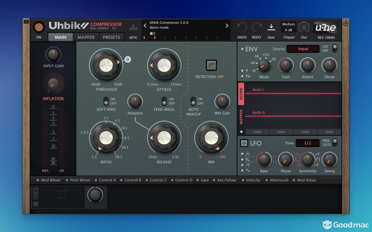Go to the next preset arrow
Viewport: 372px width, 232px height.
pos(227,26)
